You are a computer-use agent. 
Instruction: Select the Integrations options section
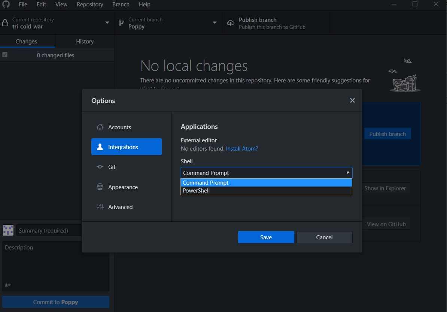point(126,147)
